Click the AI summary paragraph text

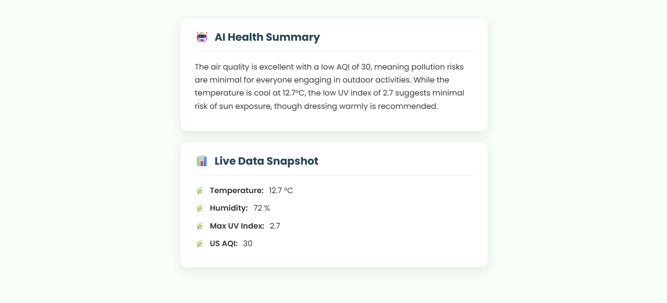329,86
